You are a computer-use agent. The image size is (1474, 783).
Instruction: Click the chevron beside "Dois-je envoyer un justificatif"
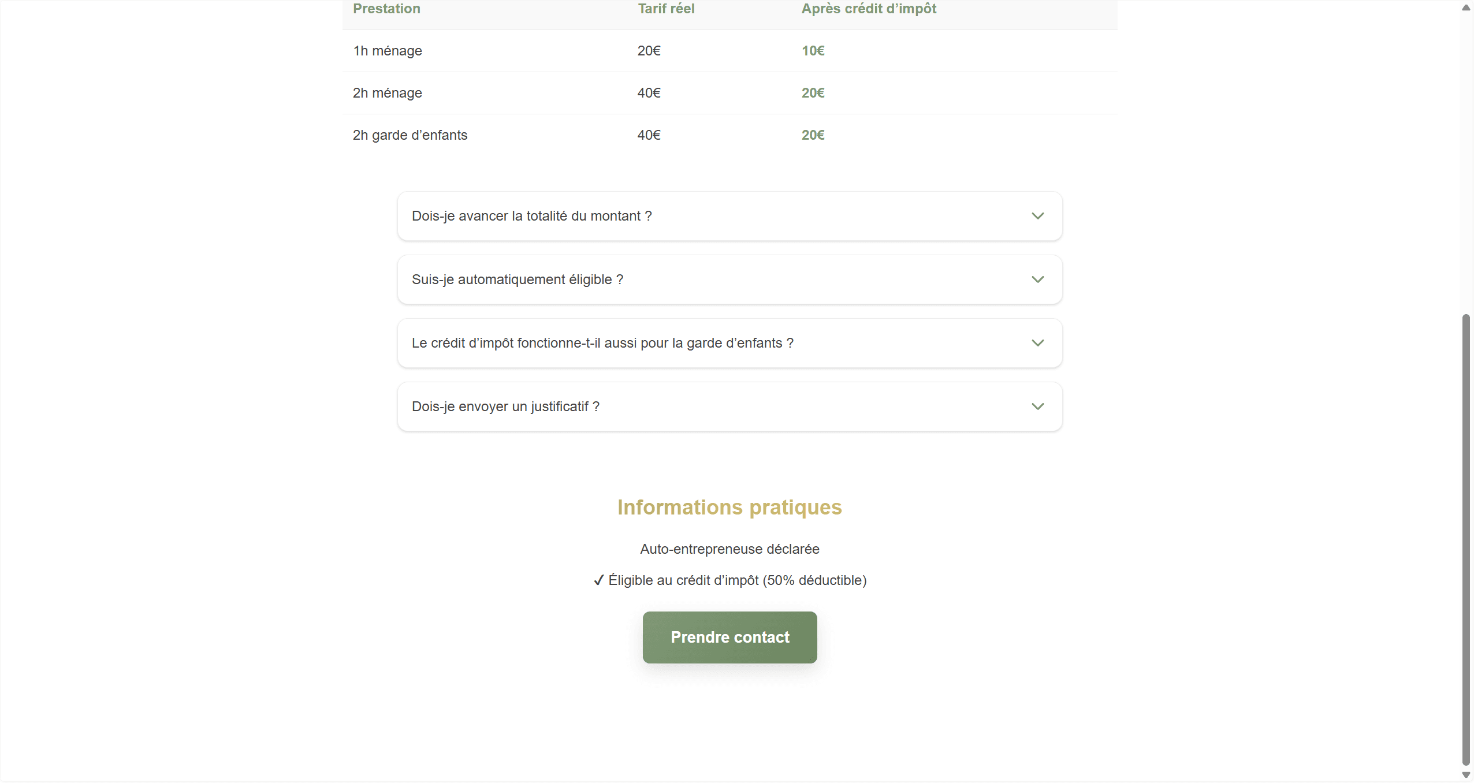1037,407
